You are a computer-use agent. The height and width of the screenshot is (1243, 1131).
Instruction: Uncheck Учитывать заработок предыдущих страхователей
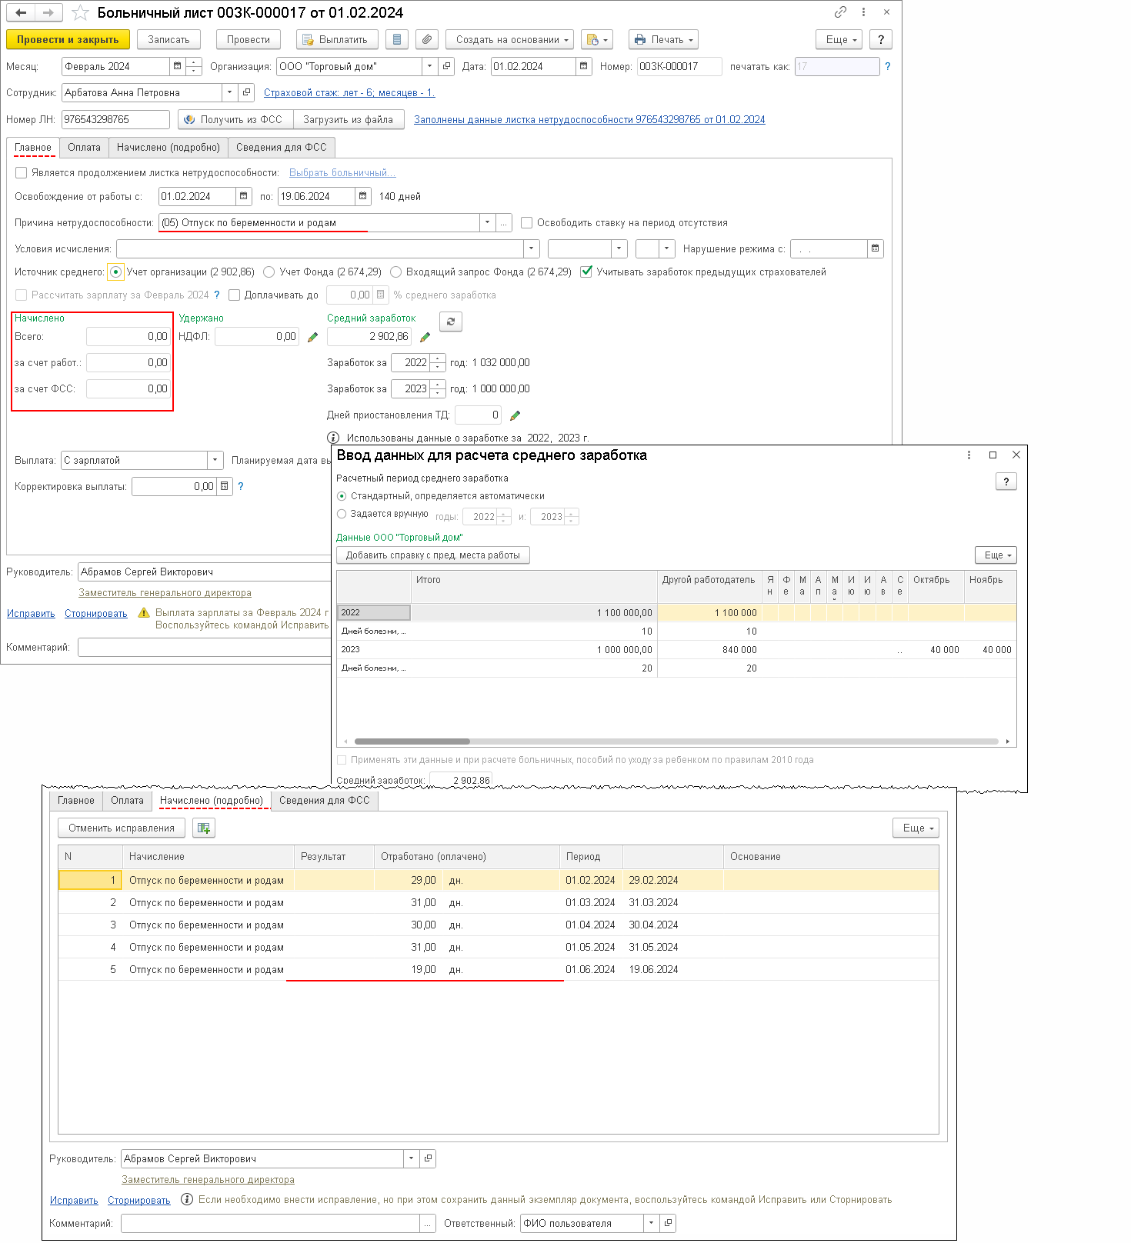point(586,272)
